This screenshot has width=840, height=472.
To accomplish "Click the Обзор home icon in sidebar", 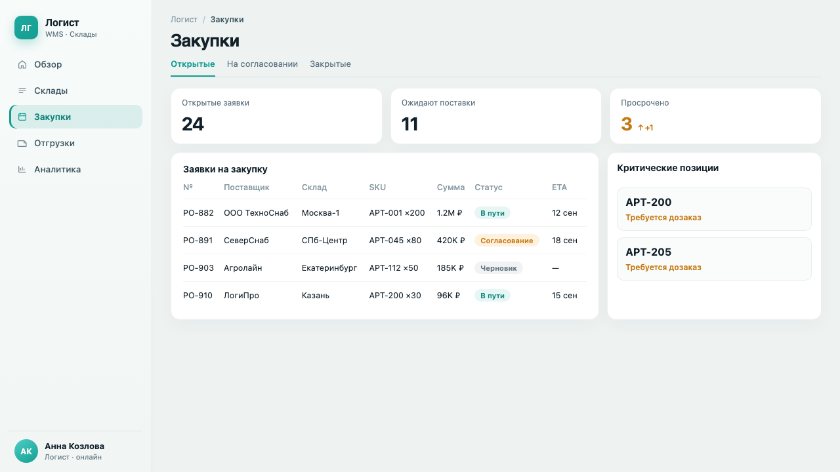I will coord(22,64).
